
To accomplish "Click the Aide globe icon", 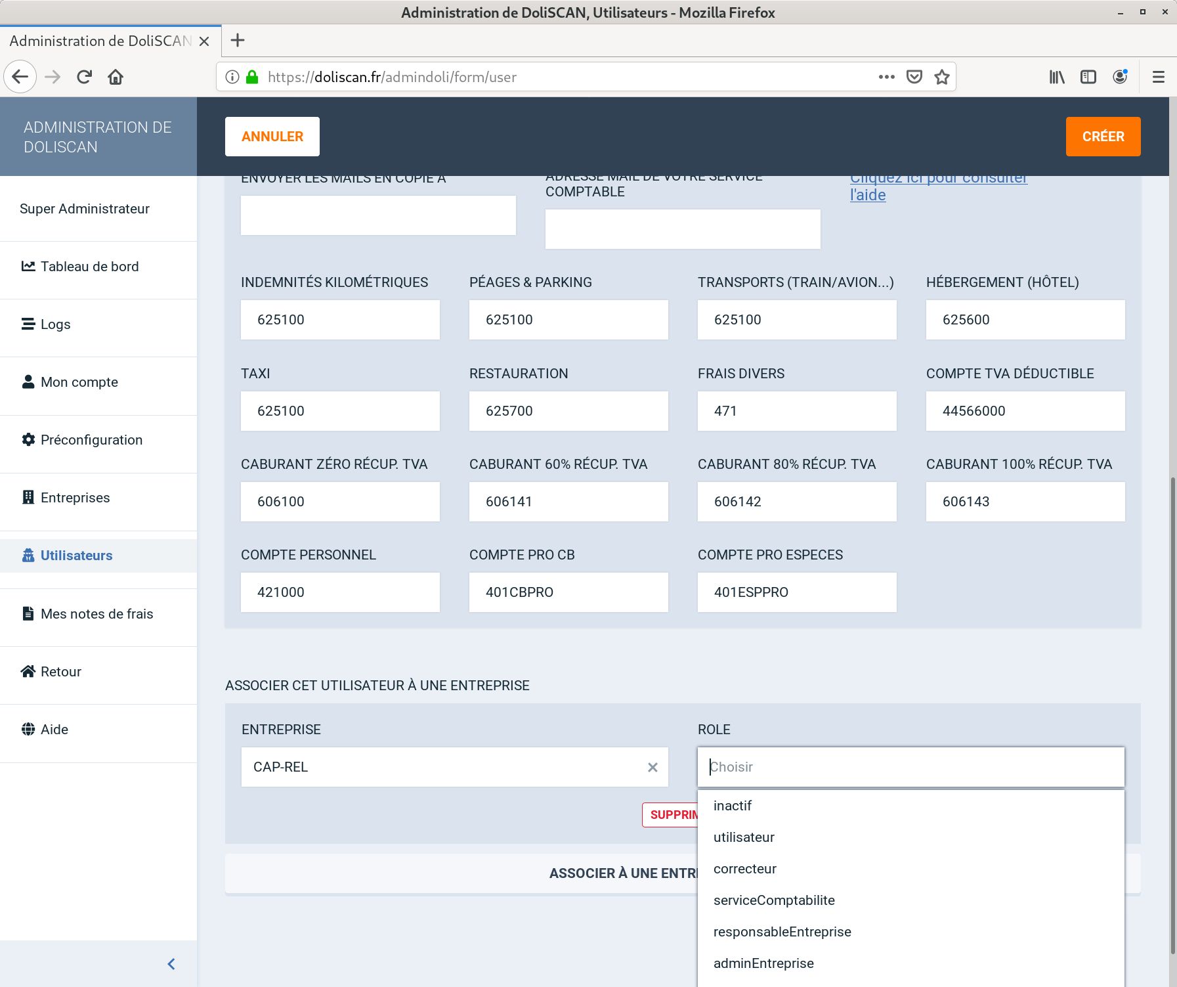I will click(x=28, y=730).
